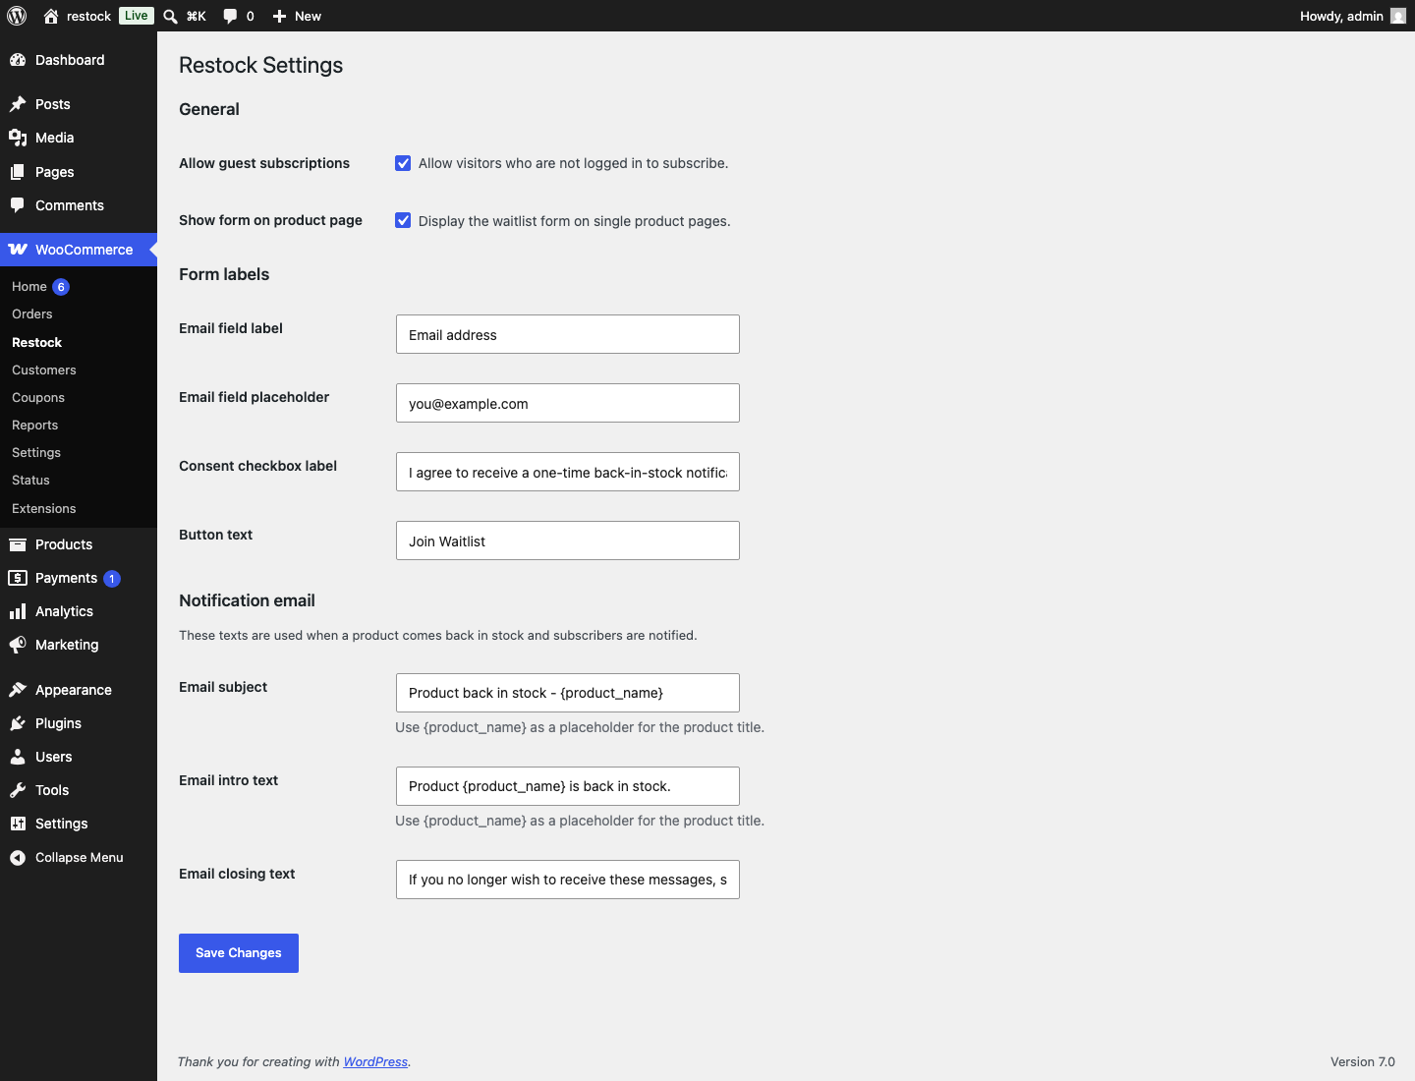Toggle Allow guest subscriptions checkbox

click(403, 163)
